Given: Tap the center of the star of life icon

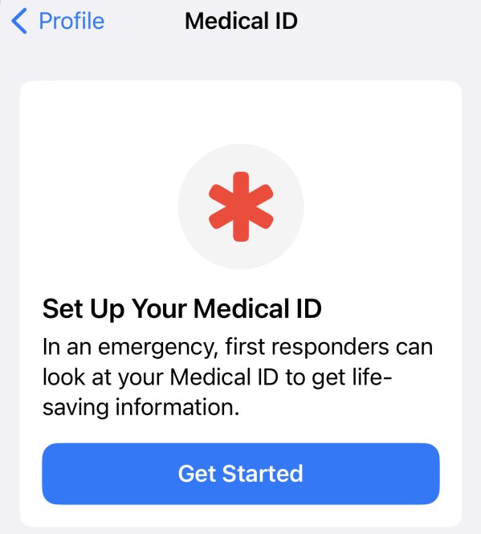Looking at the screenshot, I should click(241, 206).
